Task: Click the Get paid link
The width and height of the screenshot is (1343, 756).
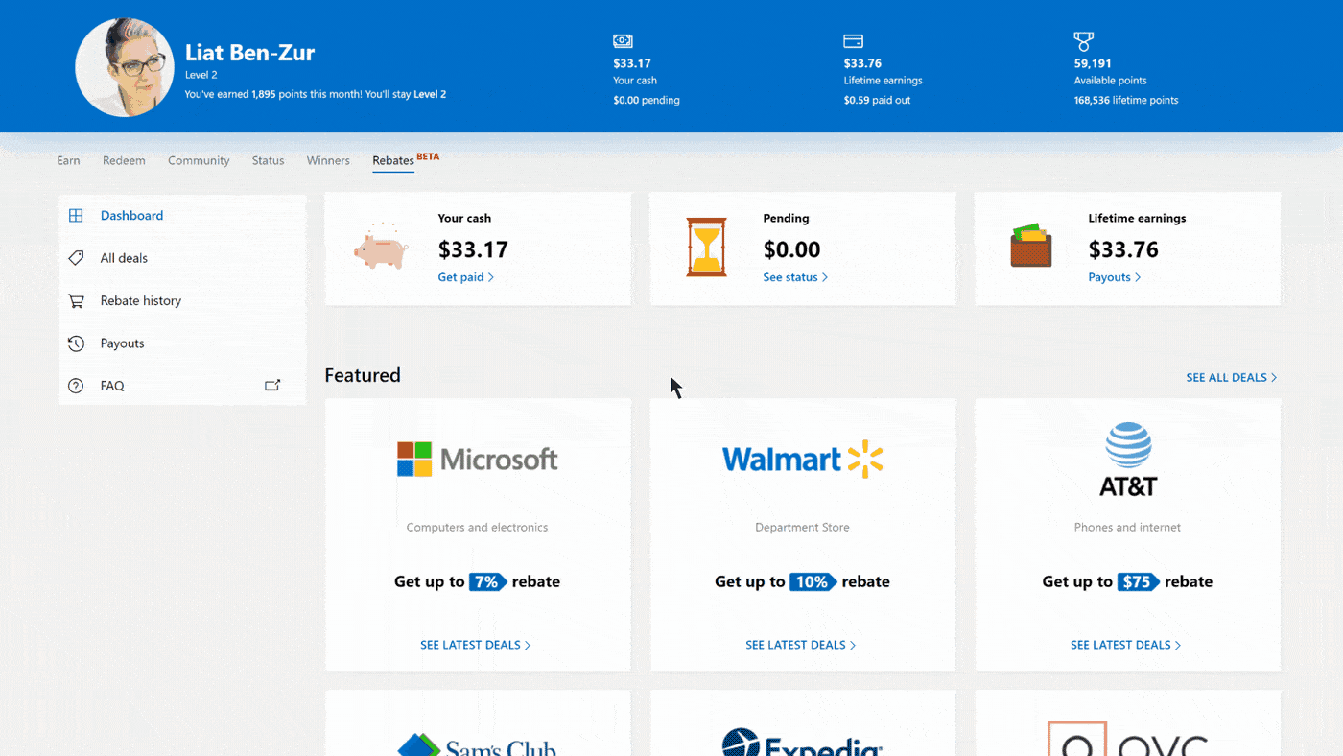Action: pos(466,277)
